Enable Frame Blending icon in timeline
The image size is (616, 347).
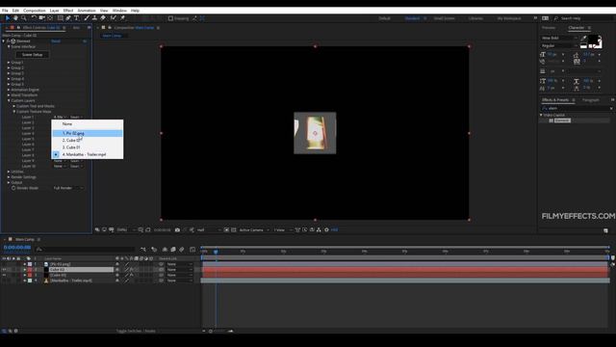click(173, 250)
